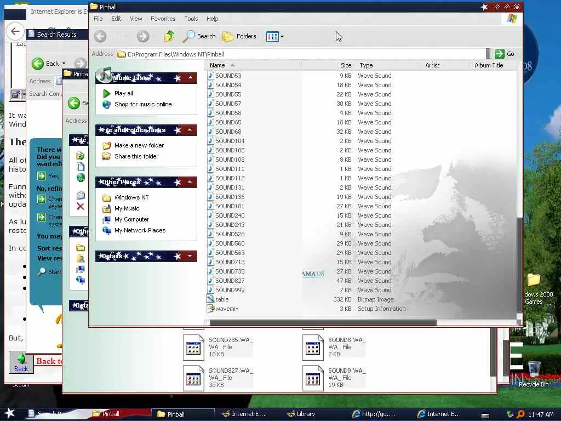Switch to http://go.... taskbar button
The height and width of the screenshot is (421, 561).
coord(374,414)
